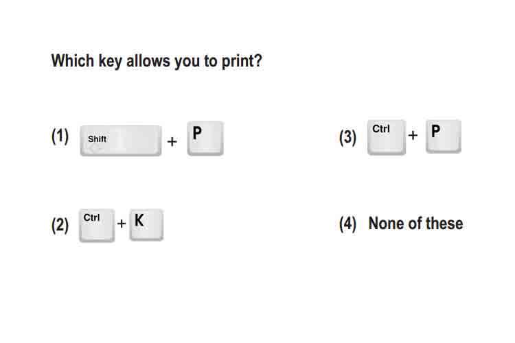
Task: Choose the 'None of these' answer
Action: tap(416, 224)
